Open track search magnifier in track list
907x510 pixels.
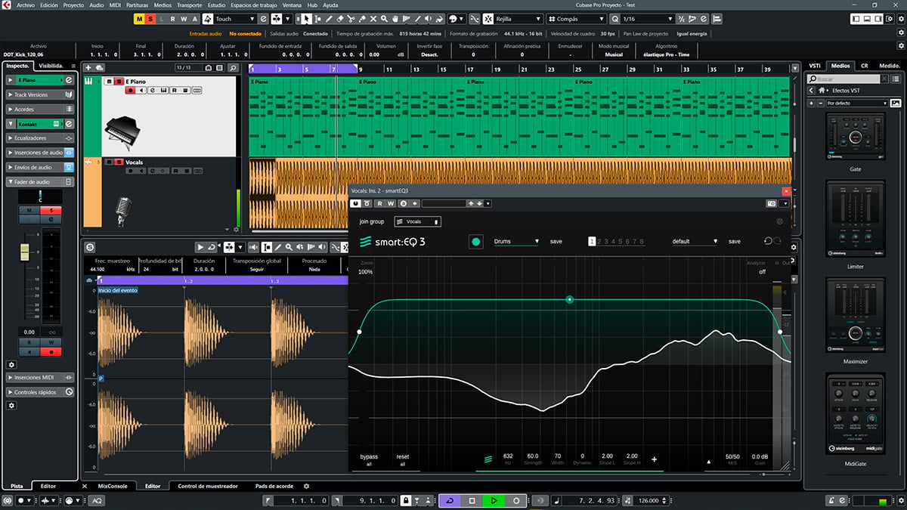pos(233,68)
